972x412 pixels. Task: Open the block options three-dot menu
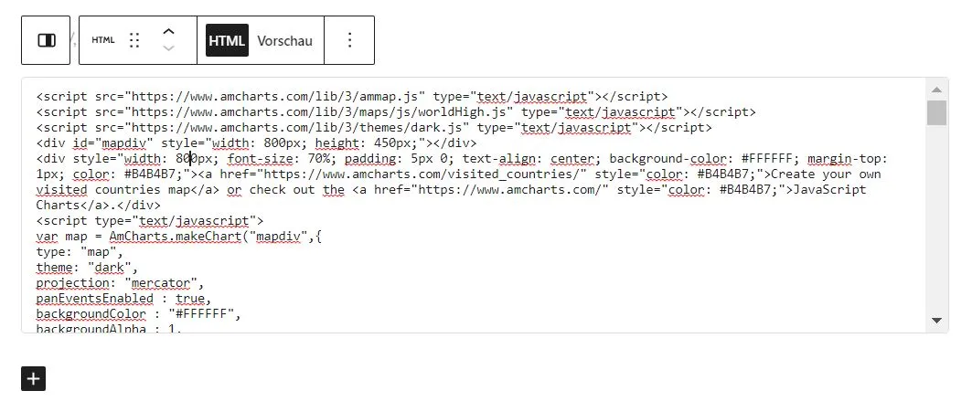349,40
